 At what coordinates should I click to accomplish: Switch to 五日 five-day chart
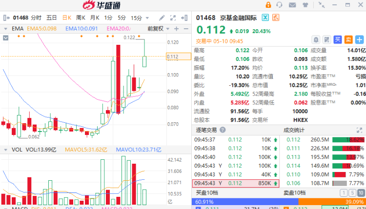click(x=51, y=18)
